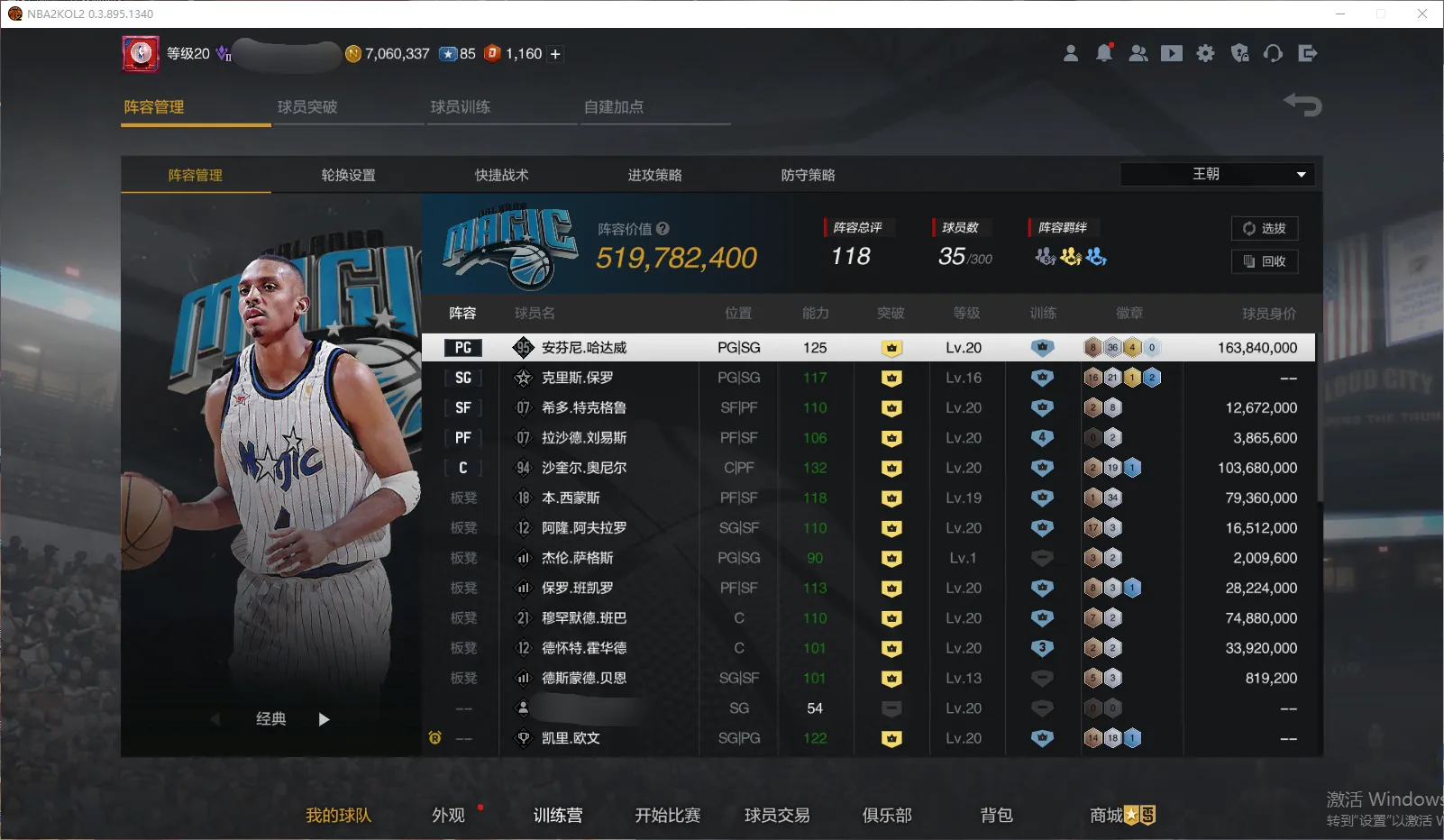Click the training icon for 拉沙德.刘易斯
Viewport: 1444px width, 840px height.
coord(1042,438)
